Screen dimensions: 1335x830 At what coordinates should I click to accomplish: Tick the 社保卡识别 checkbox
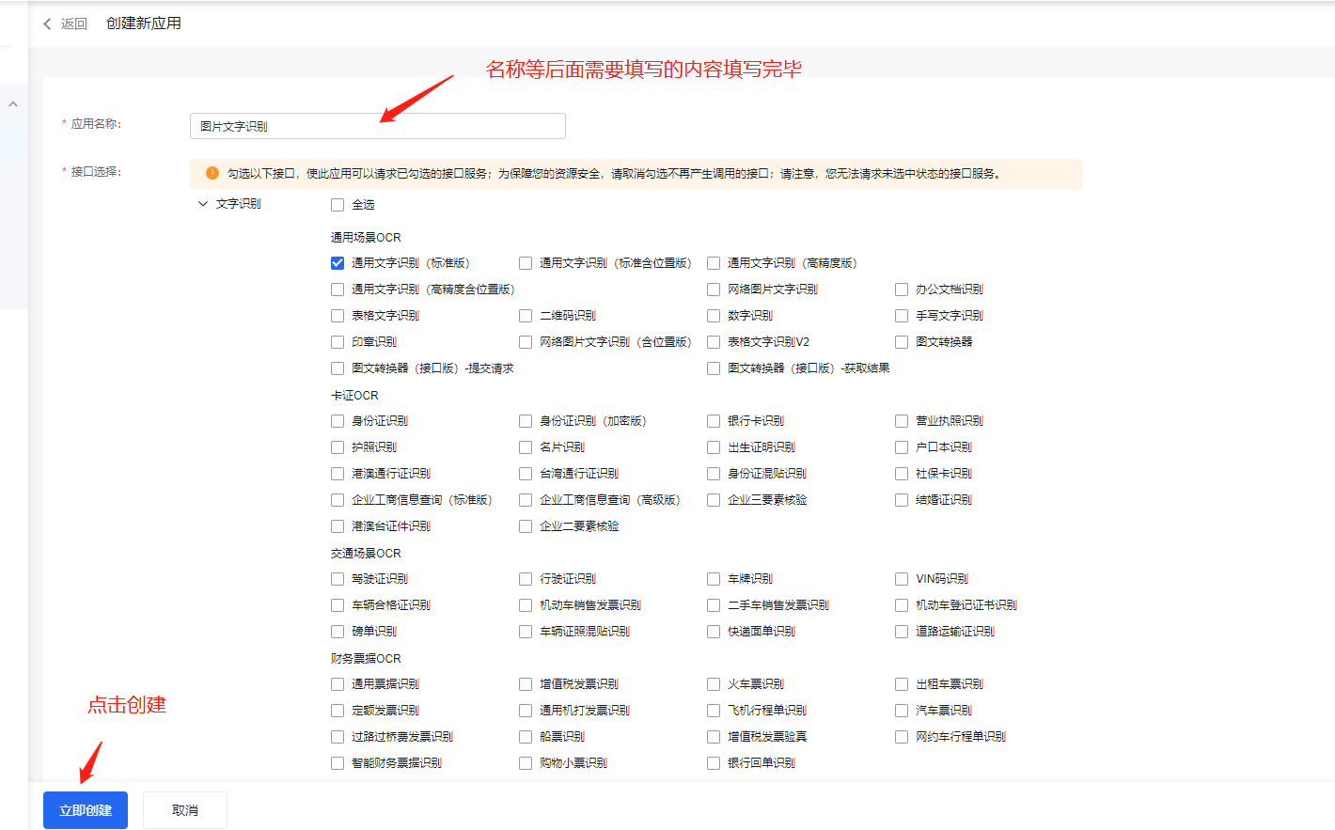[902, 474]
